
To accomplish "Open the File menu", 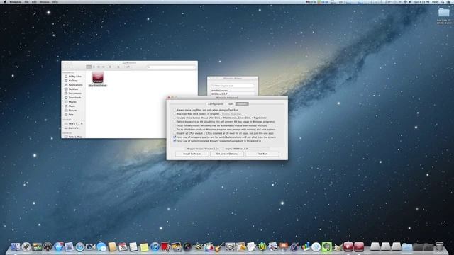I will pyautogui.click(x=26, y=1).
